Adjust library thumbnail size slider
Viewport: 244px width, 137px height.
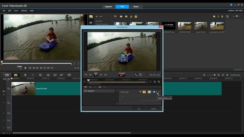(x=237, y=16)
